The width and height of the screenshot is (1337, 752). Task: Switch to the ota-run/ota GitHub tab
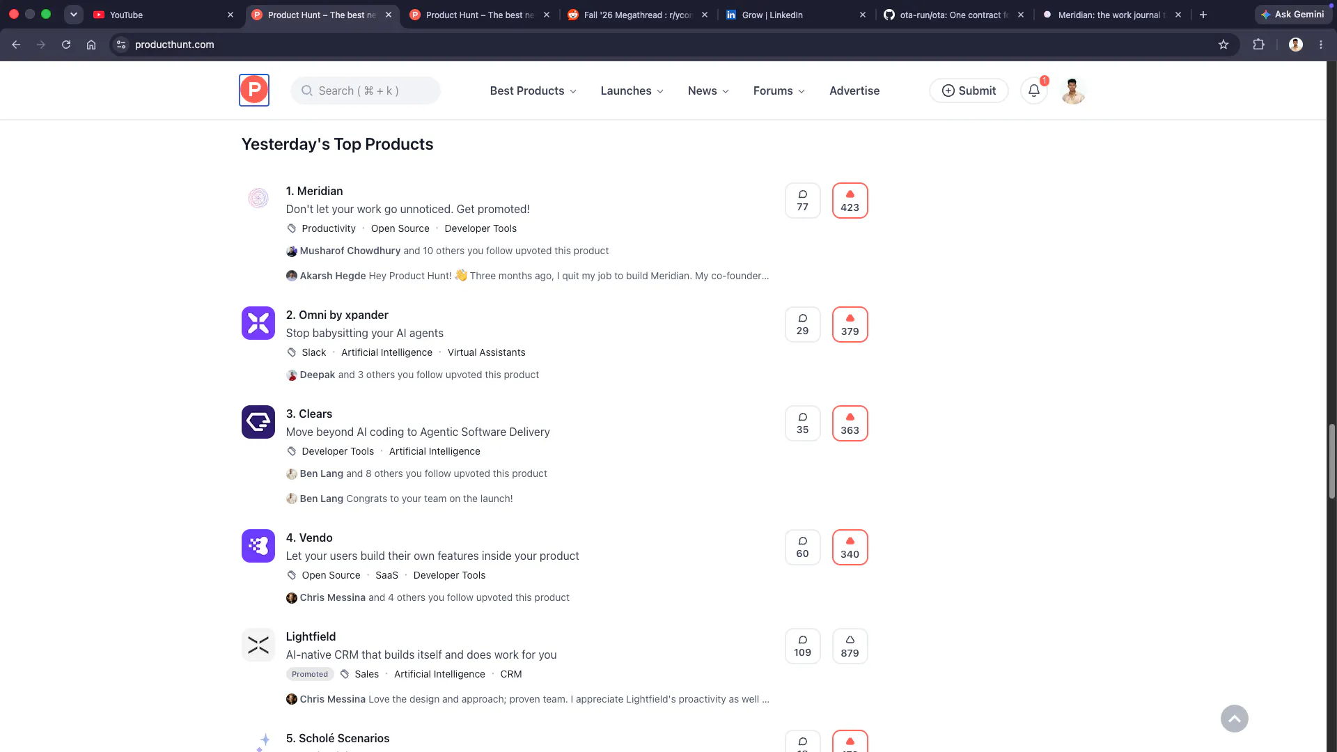click(x=953, y=15)
